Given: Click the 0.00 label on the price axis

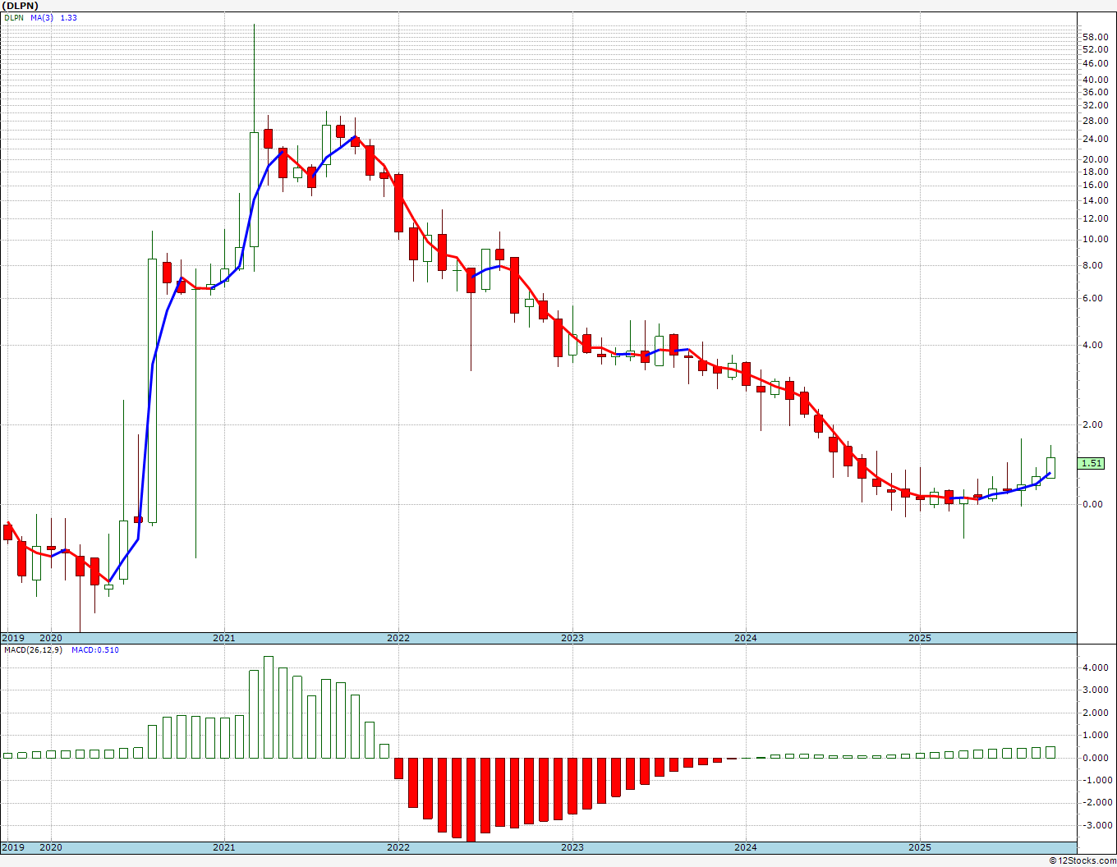Looking at the screenshot, I should click(x=1092, y=504).
